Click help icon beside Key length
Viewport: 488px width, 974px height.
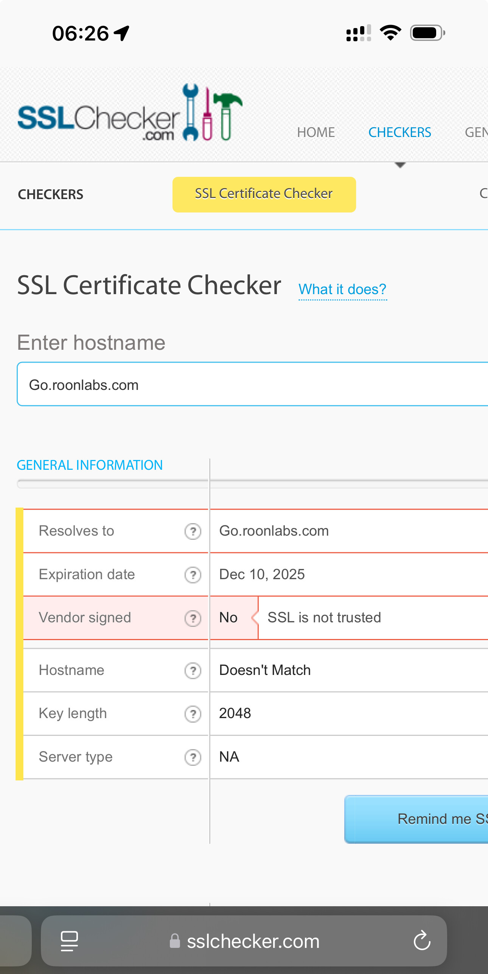pos(193,714)
